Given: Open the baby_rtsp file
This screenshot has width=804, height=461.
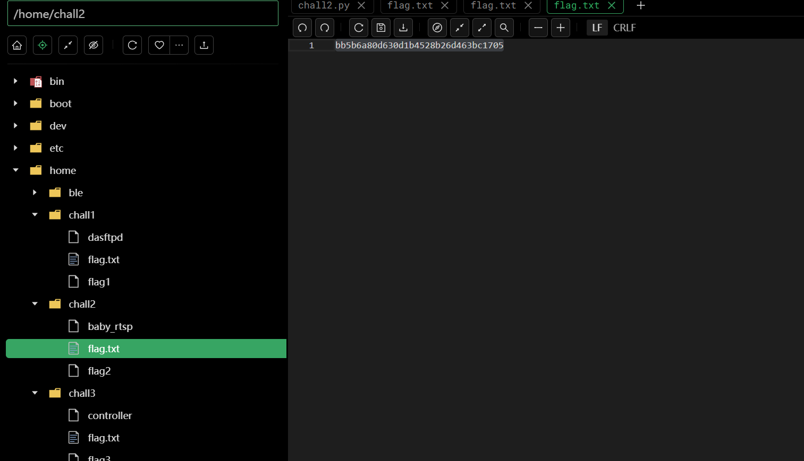Looking at the screenshot, I should (110, 326).
